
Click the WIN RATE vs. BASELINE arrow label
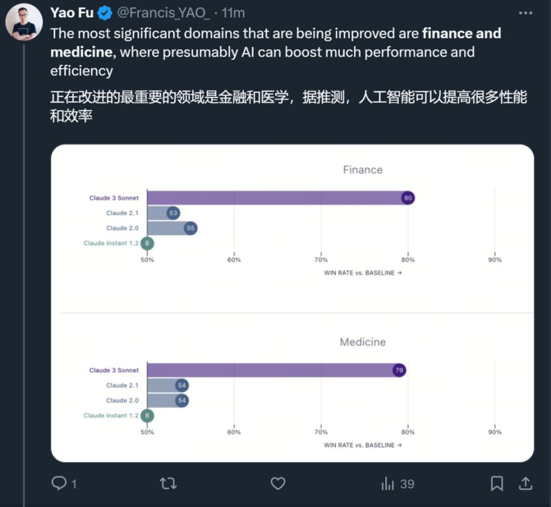point(363,272)
